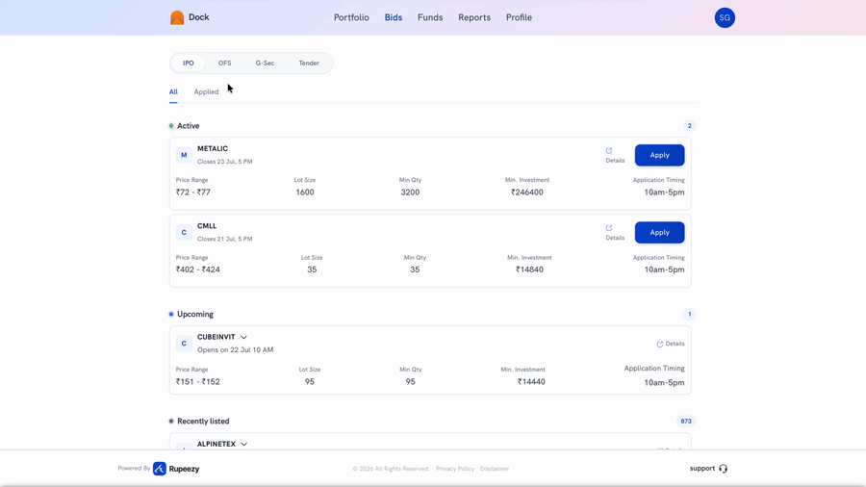Click the Recently listed section heading

point(203,422)
